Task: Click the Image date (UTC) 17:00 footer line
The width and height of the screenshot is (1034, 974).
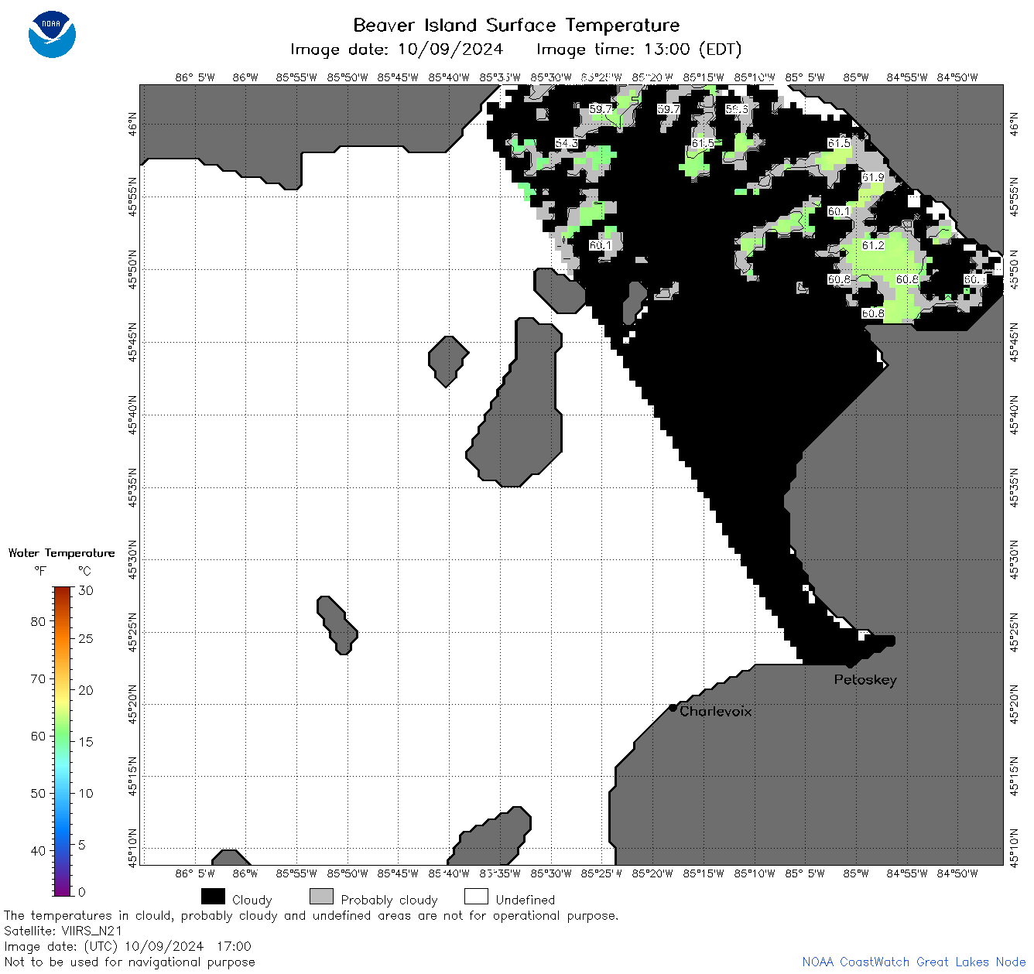Action: click(x=128, y=946)
